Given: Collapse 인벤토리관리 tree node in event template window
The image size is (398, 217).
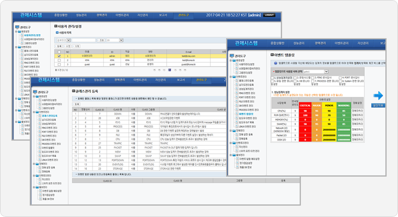Looking at the screenshot, I should point(231,143).
